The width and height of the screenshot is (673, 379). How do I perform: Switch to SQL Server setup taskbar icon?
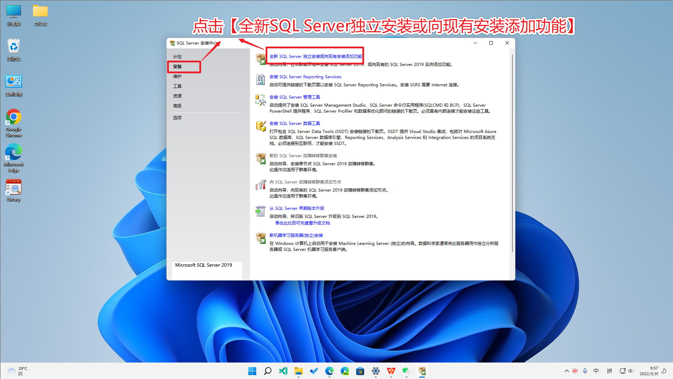[x=422, y=371]
